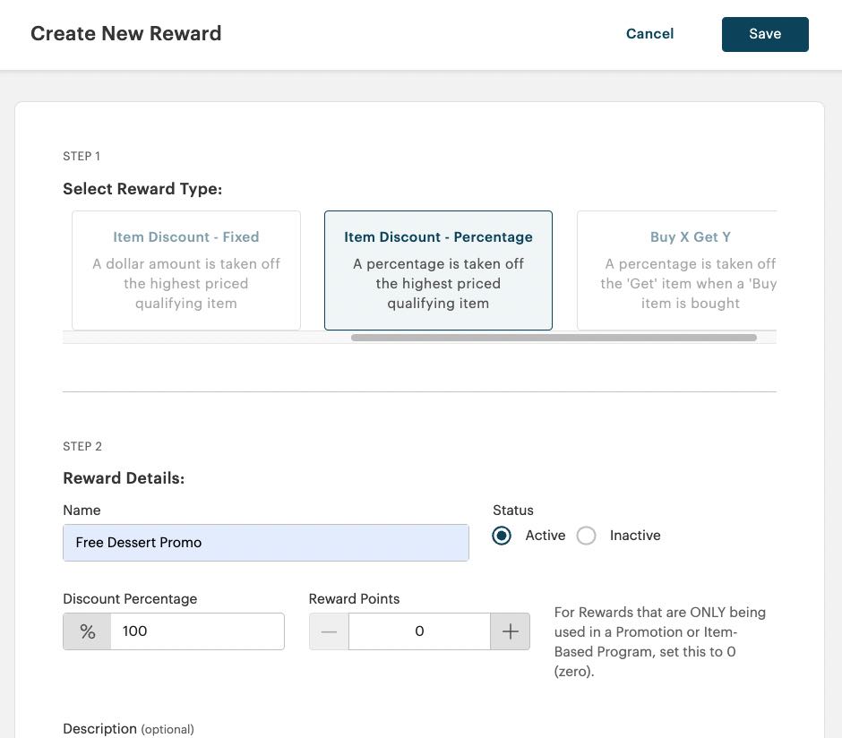Click the minus icon to decrease Reward Points
Viewport: 842px width, 738px height.
[329, 631]
